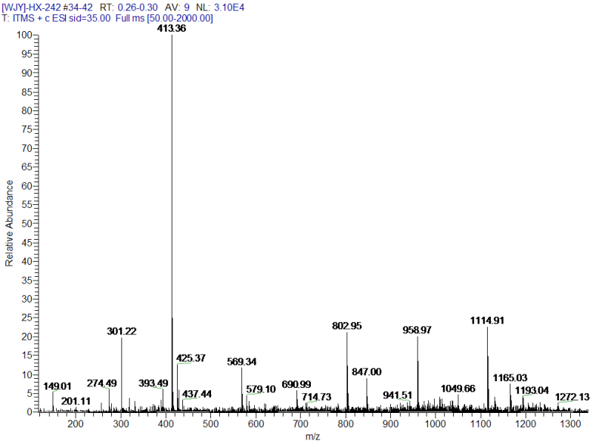Select the peak label 958.97
Screen dimensions: 605x447
(x=417, y=330)
